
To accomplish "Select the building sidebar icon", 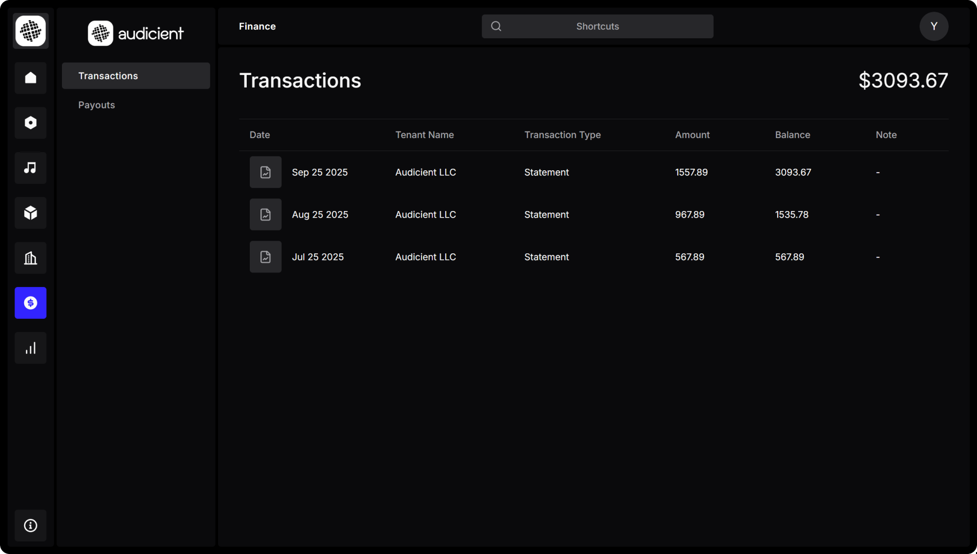I will [x=30, y=258].
